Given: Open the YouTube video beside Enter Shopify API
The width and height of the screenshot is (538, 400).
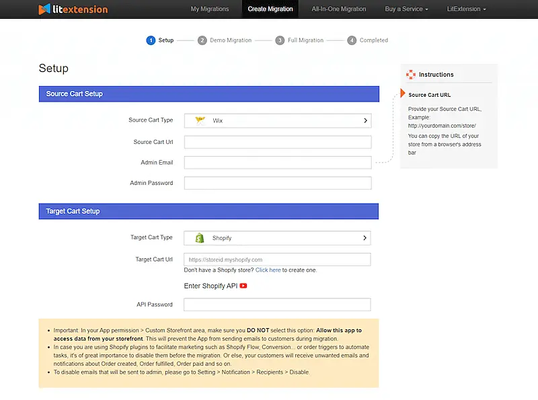Looking at the screenshot, I should pos(243,285).
